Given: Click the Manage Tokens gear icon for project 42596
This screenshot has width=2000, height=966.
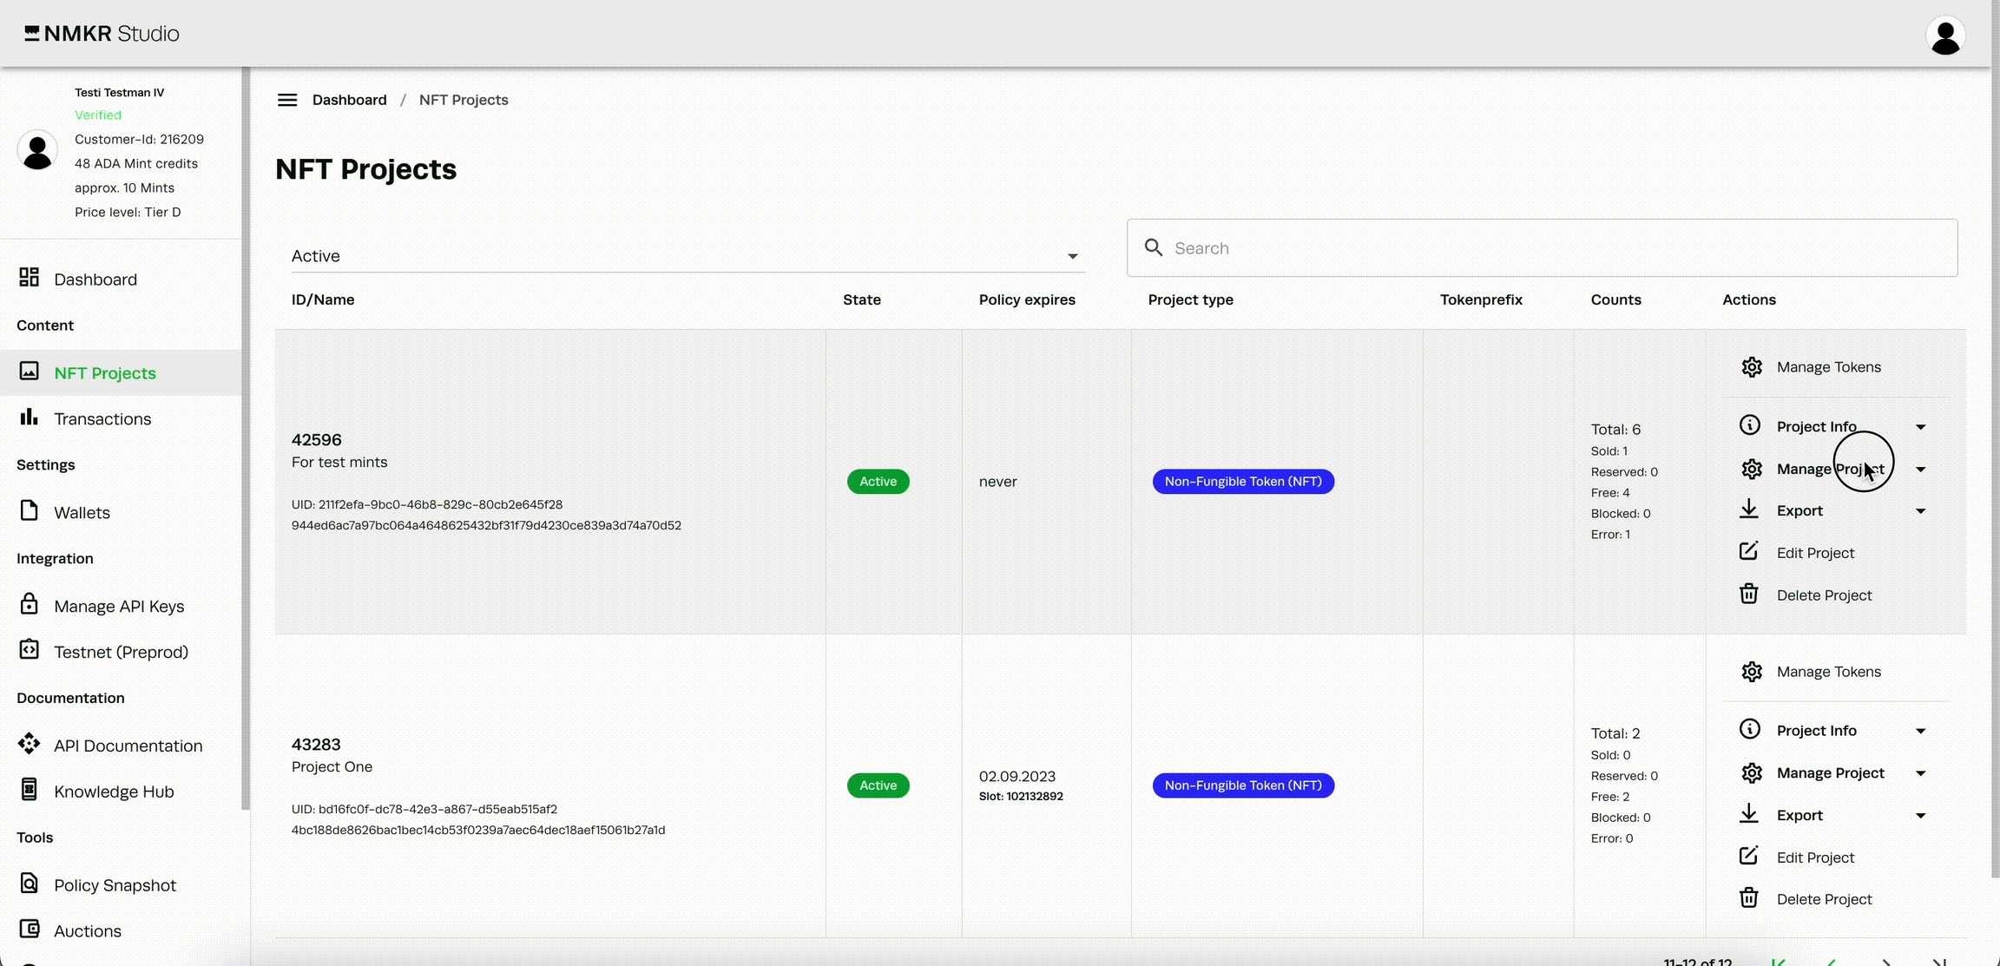Looking at the screenshot, I should click(1752, 367).
